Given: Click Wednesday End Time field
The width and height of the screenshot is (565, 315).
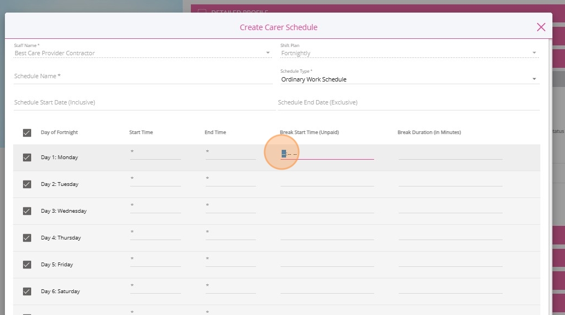Looking at the screenshot, I should pos(231,208).
